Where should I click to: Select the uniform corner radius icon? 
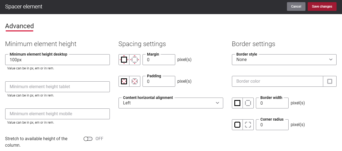click(237, 125)
